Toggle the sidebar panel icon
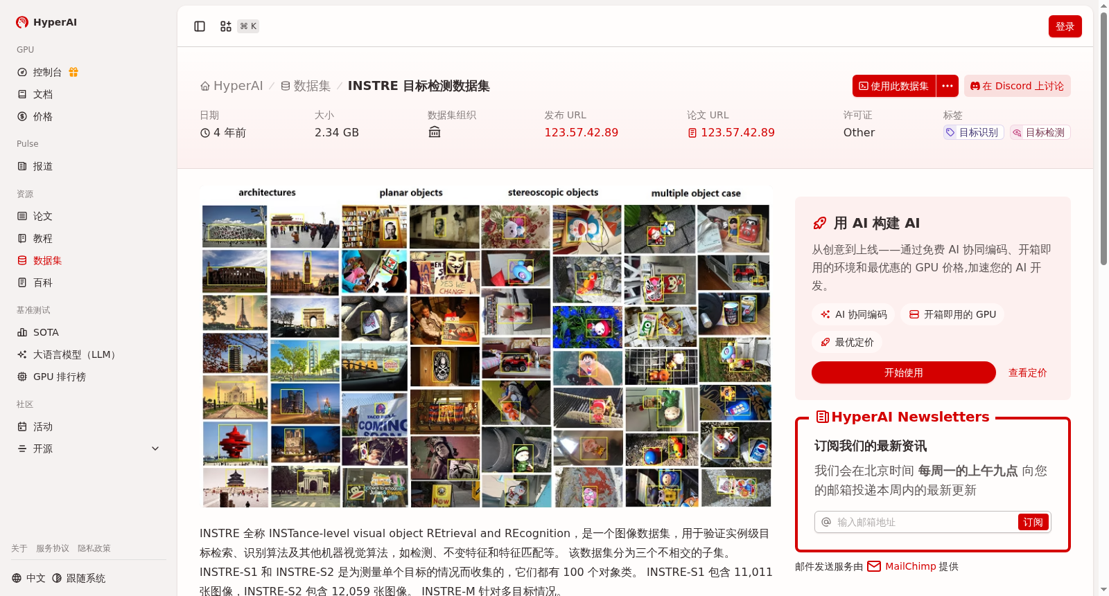 click(x=200, y=26)
